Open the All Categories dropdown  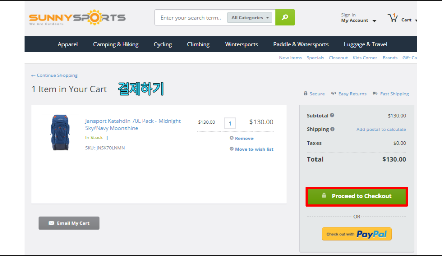250,17
